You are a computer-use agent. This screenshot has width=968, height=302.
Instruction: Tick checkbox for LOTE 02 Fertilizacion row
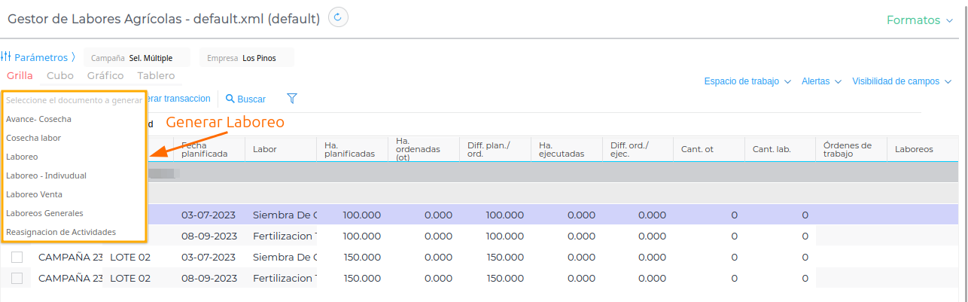pos(17,279)
